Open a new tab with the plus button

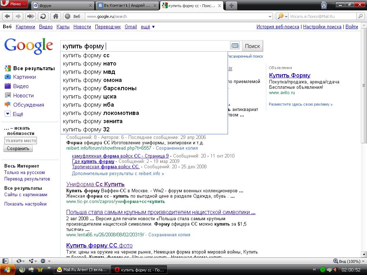tap(231, 6)
